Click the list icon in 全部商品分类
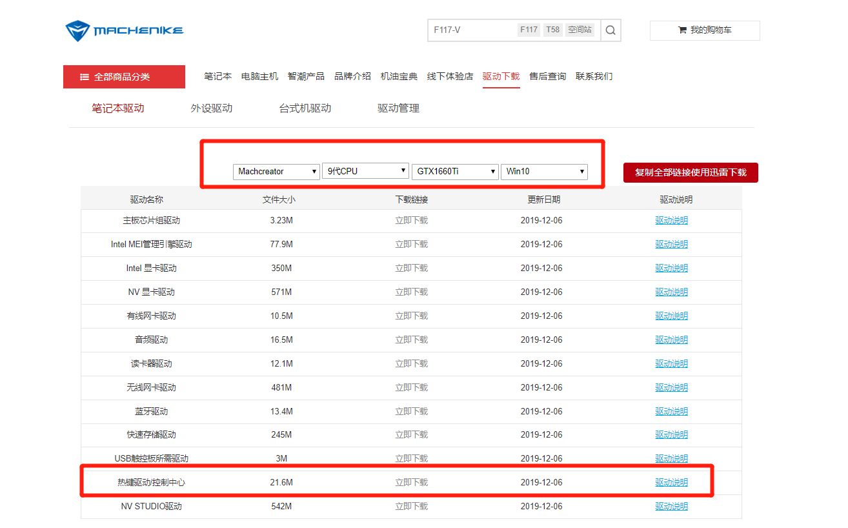Screen dimensions: 848x528 [85, 77]
